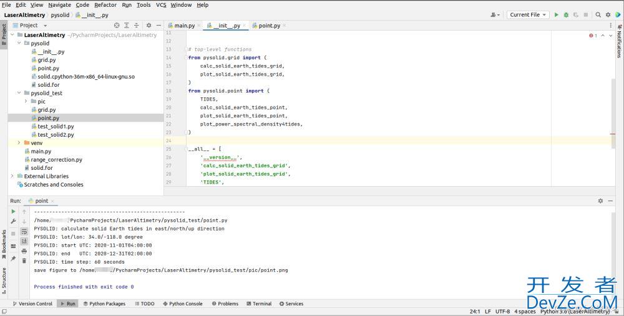This screenshot has height=316, width=624.
Task: Open Project panel options gear
Action: tap(149, 25)
